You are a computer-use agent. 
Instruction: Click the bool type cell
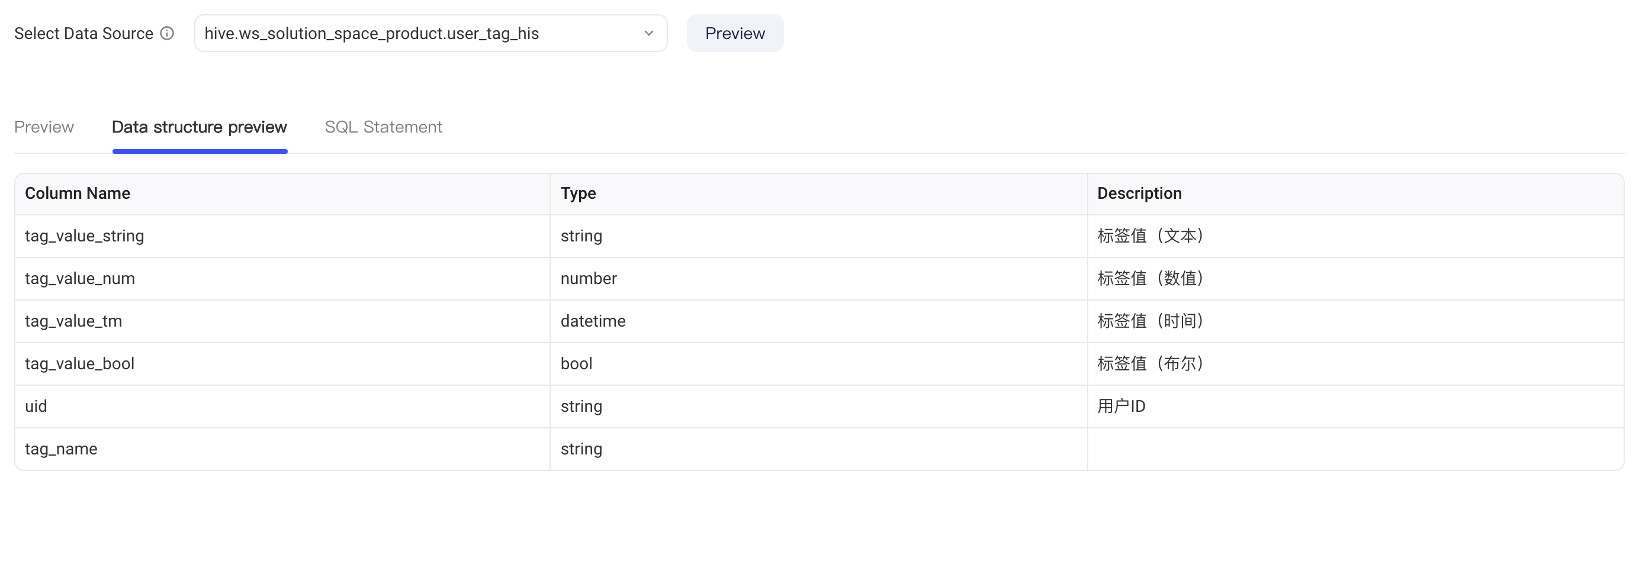point(819,364)
